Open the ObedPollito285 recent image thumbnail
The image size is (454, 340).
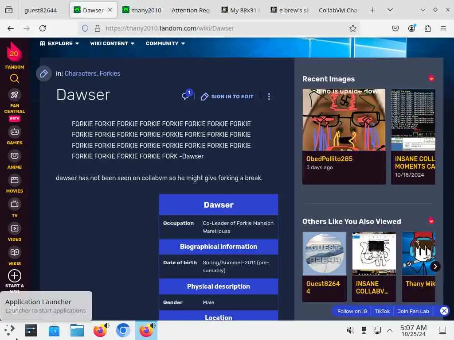point(344,120)
